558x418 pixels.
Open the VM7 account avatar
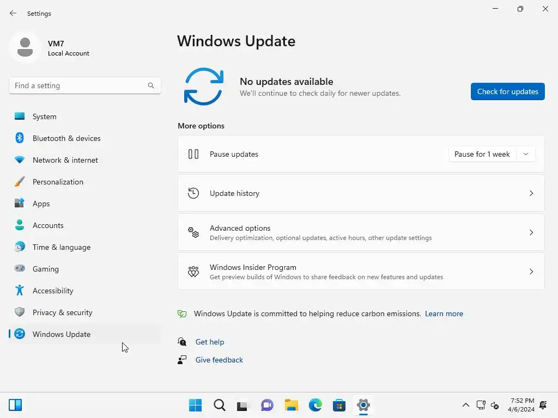click(25, 47)
